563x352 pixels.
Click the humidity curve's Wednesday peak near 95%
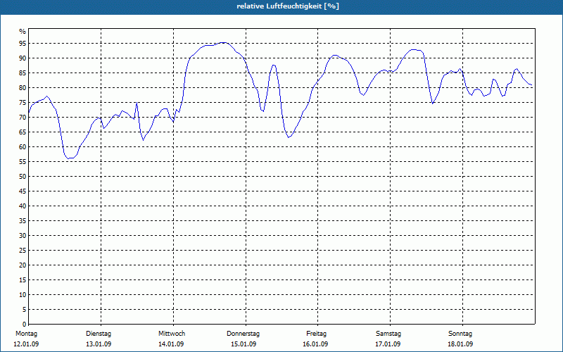224,43
